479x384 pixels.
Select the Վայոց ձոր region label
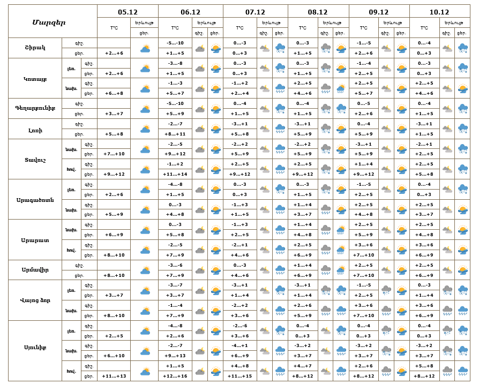pos(35,300)
